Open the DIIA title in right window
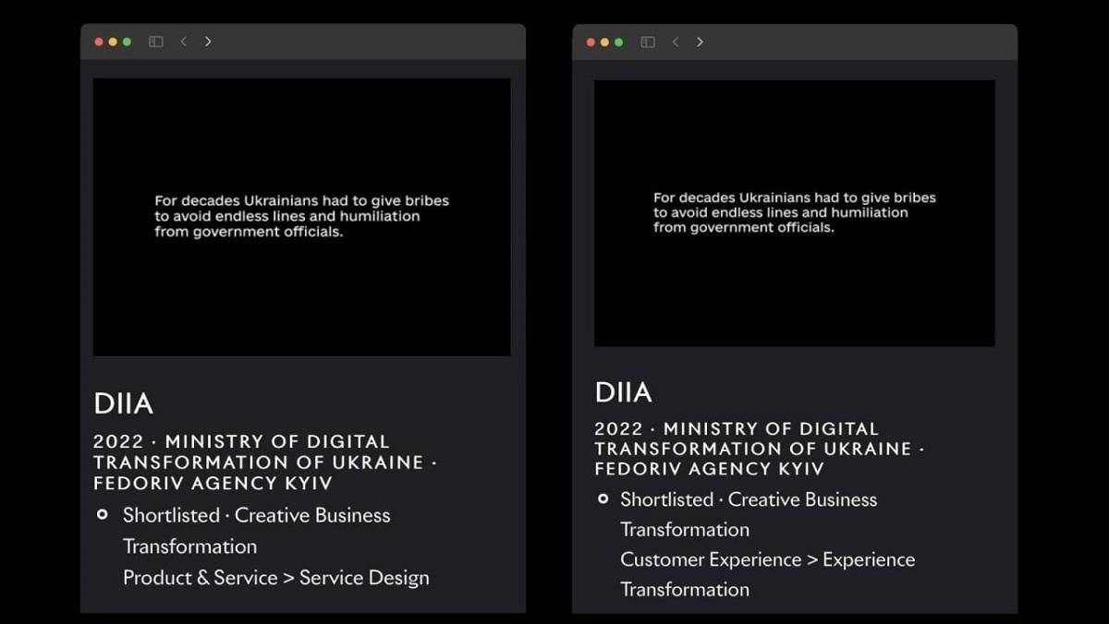1109x624 pixels. (623, 392)
